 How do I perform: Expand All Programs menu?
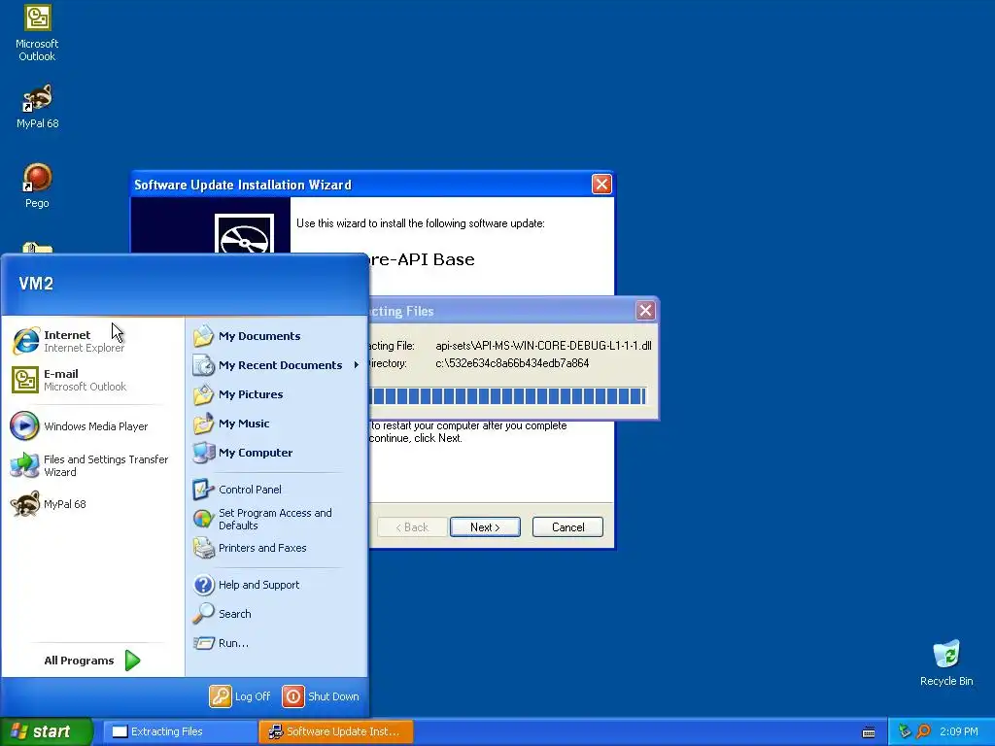coord(92,661)
